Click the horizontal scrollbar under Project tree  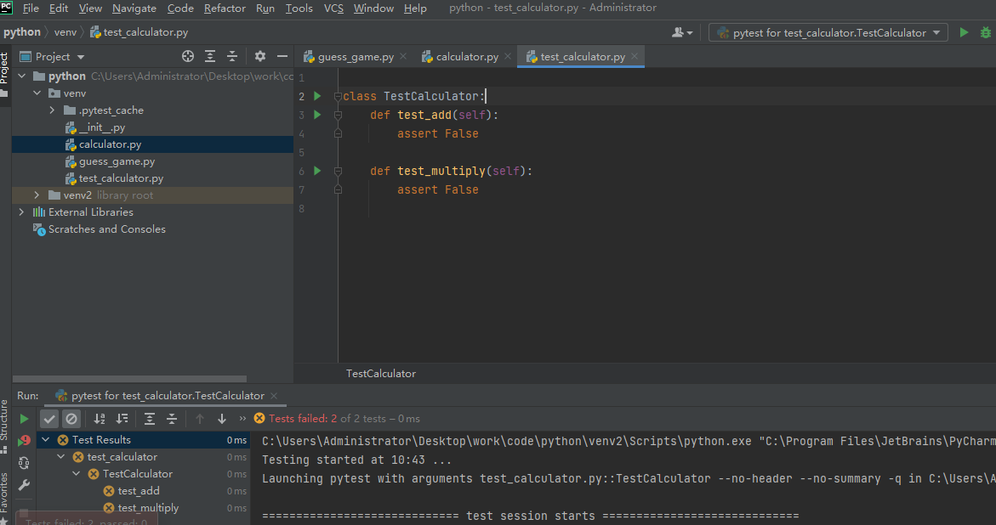tap(128, 379)
